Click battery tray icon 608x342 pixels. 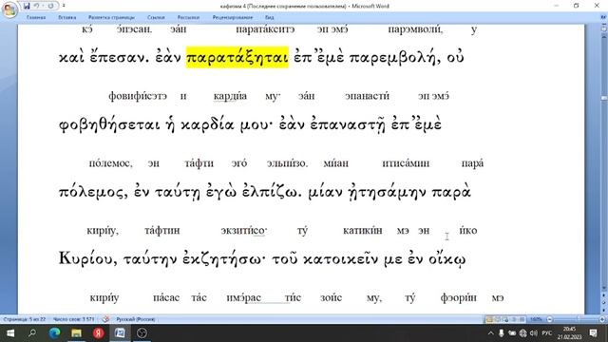coord(512,333)
